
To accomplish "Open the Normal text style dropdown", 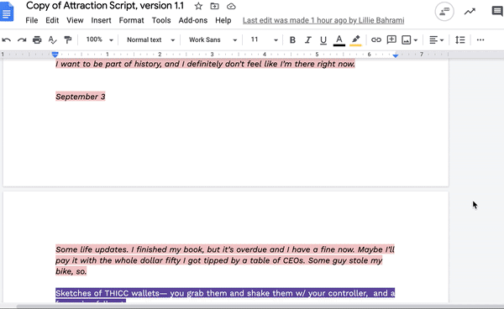I will [x=150, y=39].
